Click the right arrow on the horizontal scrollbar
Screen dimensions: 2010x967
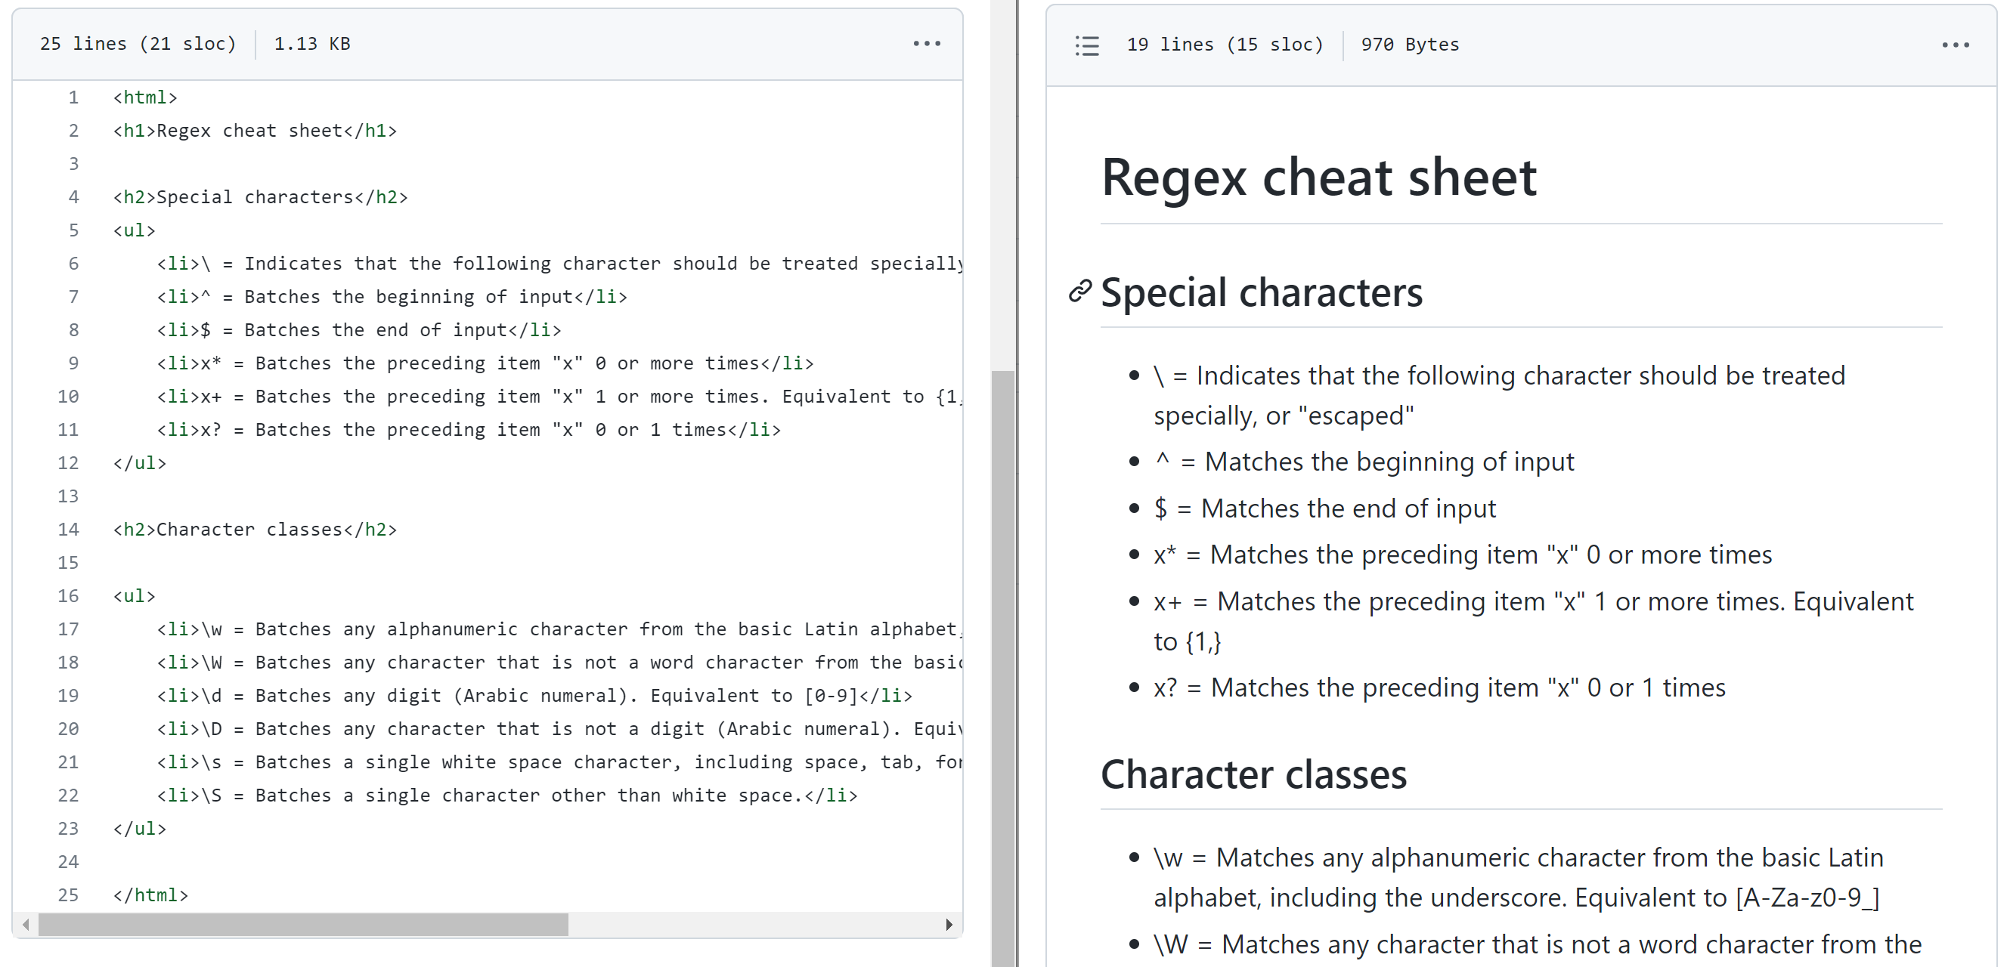949,925
